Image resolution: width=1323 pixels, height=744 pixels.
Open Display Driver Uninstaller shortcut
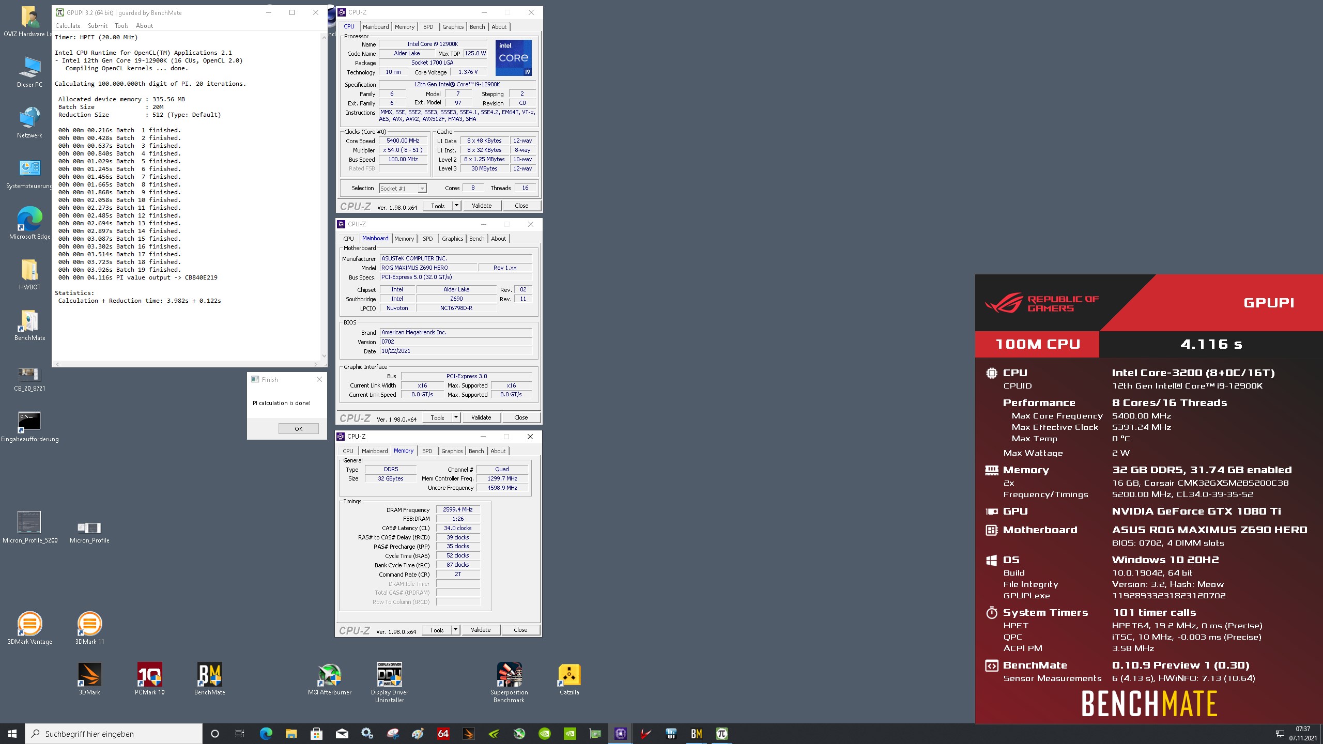click(389, 682)
